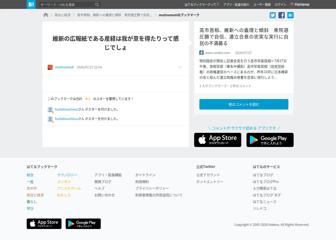This screenshot has height=240, width=336.
Task: Click the first fuzitahoushirou name link
Action: point(66,109)
